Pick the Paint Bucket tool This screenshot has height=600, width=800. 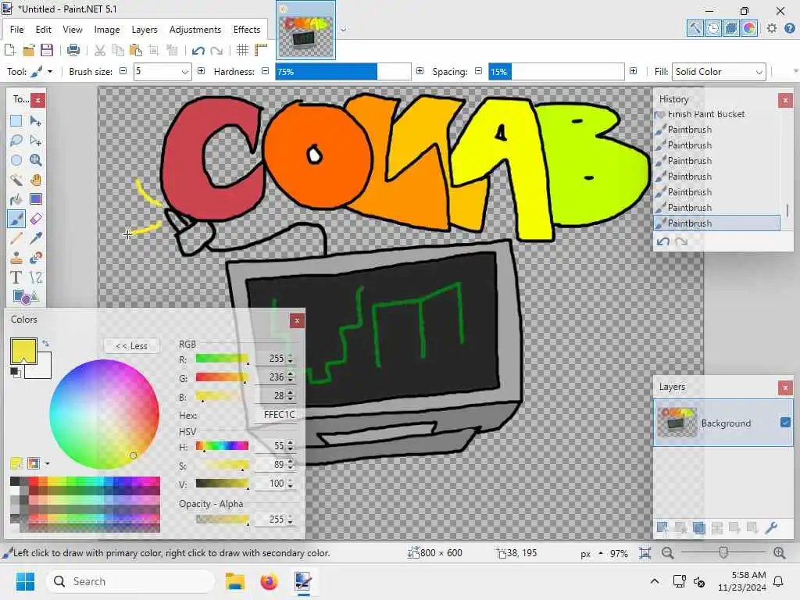pos(16,199)
